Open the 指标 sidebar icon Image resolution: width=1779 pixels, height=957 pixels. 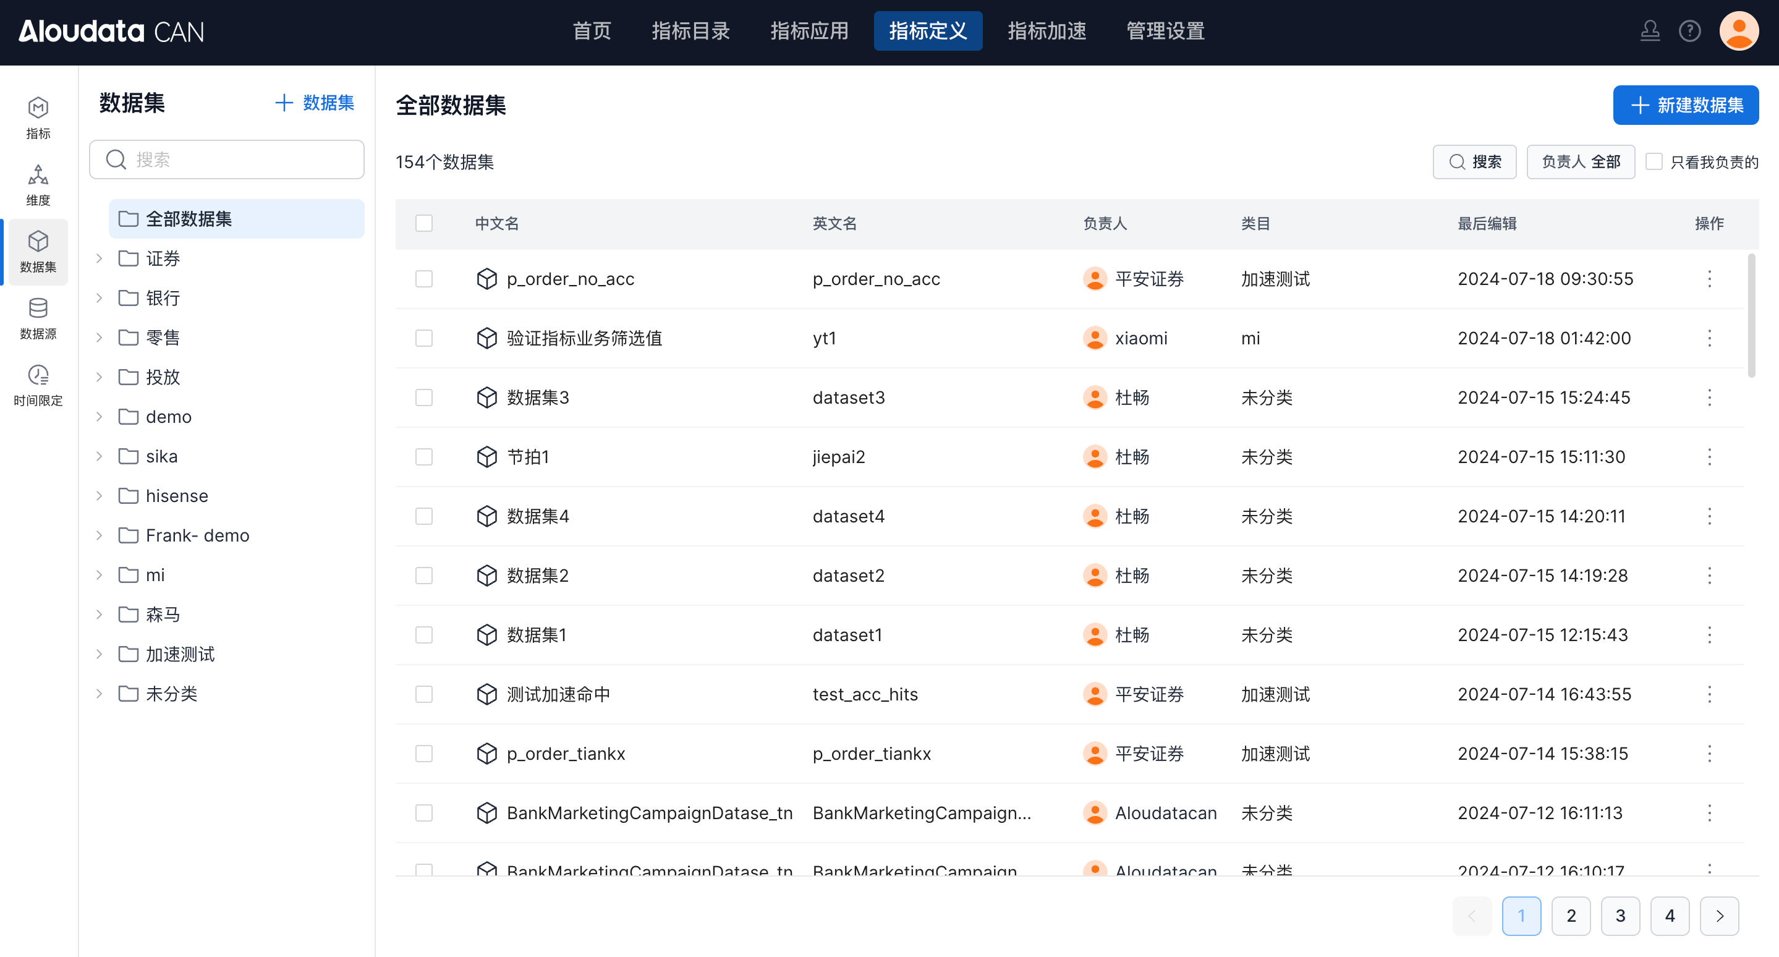coord(38,117)
